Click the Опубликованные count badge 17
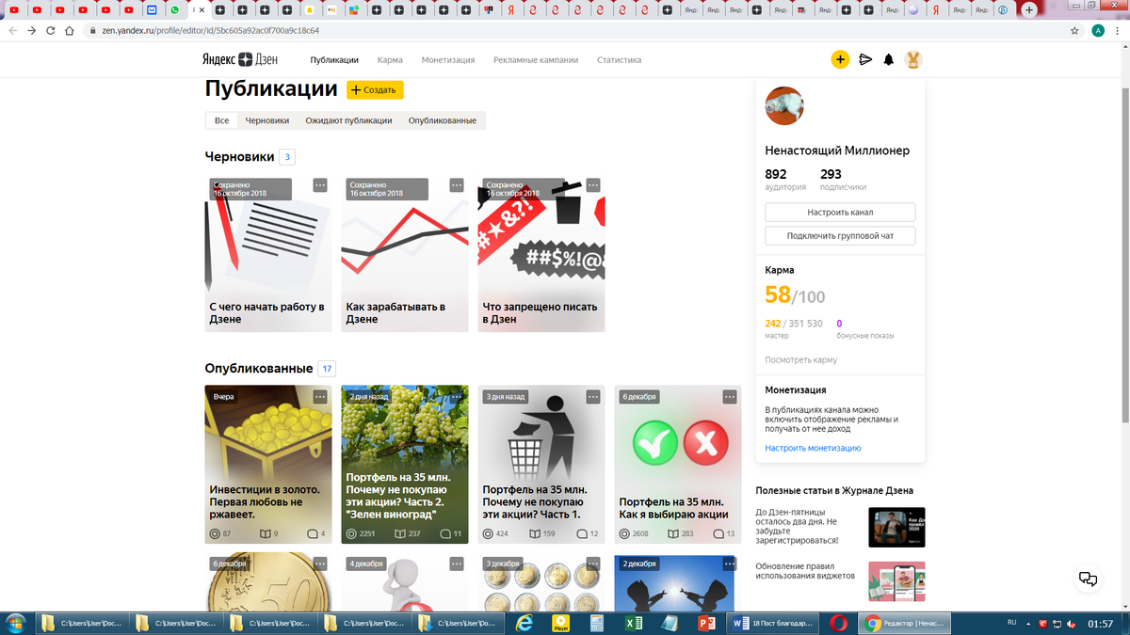This screenshot has width=1130, height=635. pos(327,369)
